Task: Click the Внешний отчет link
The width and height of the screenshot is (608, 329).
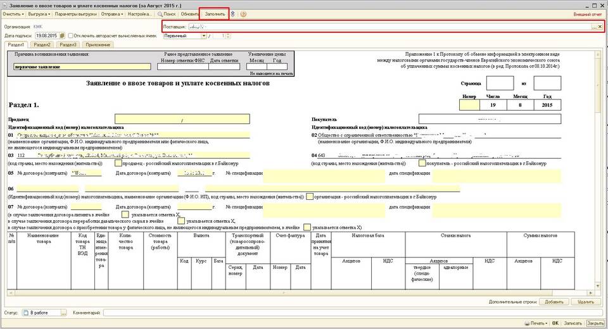Action: coord(587,15)
